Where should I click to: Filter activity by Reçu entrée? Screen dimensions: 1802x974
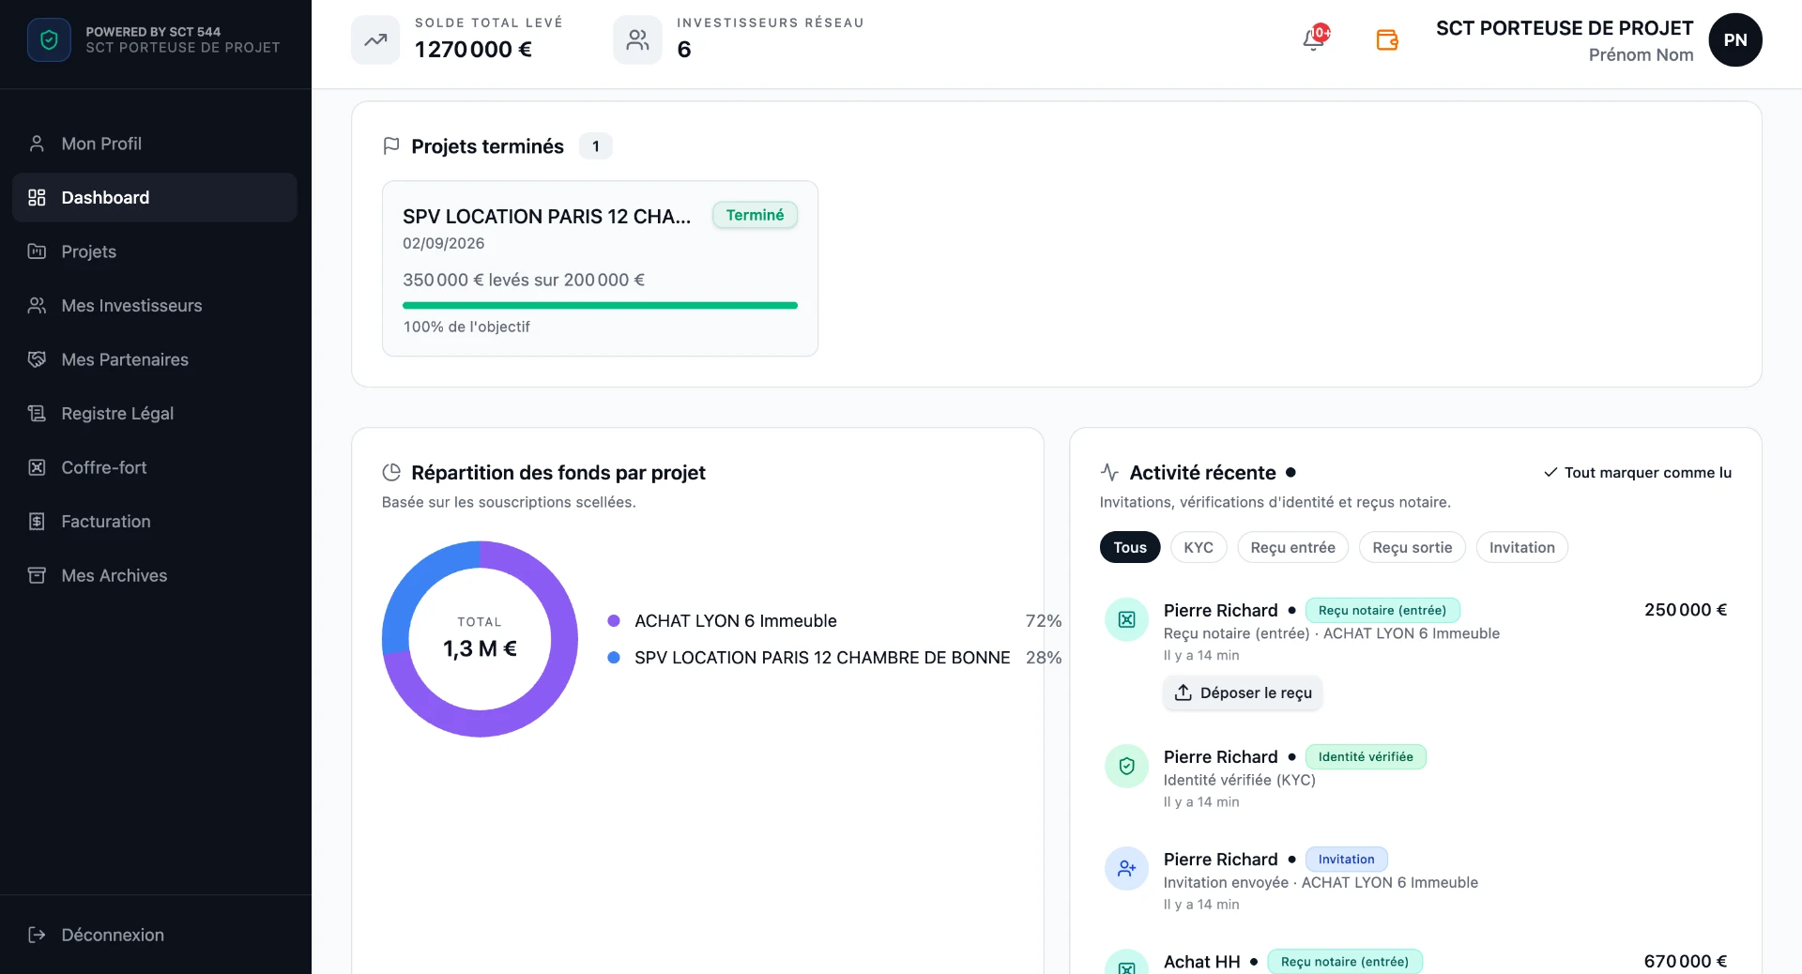[x=1292, y=547]
